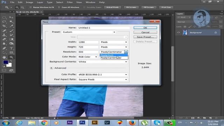Open Pixel Aspect Ratio Square Pixels dropdown
This screenshot has width=224, height=126.
pyautogui.click(x=103, y=79)
